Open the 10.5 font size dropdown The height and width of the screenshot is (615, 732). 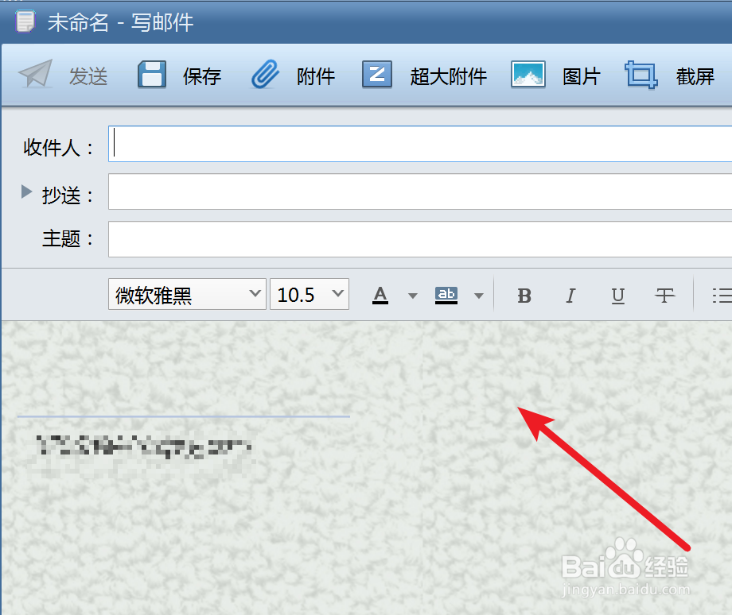(309, 294)
